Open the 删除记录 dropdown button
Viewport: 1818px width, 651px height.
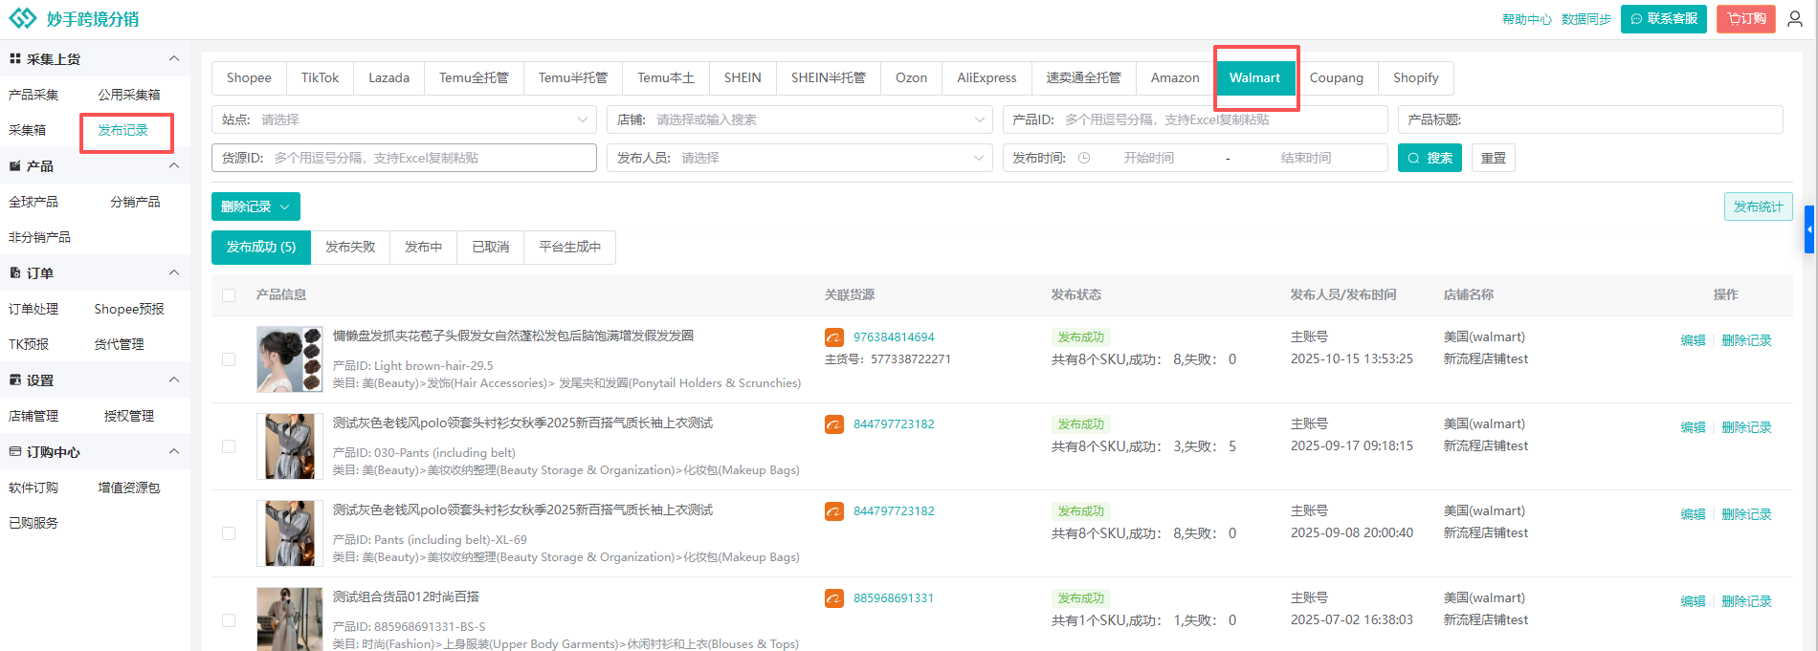click(x=255, y=207)
